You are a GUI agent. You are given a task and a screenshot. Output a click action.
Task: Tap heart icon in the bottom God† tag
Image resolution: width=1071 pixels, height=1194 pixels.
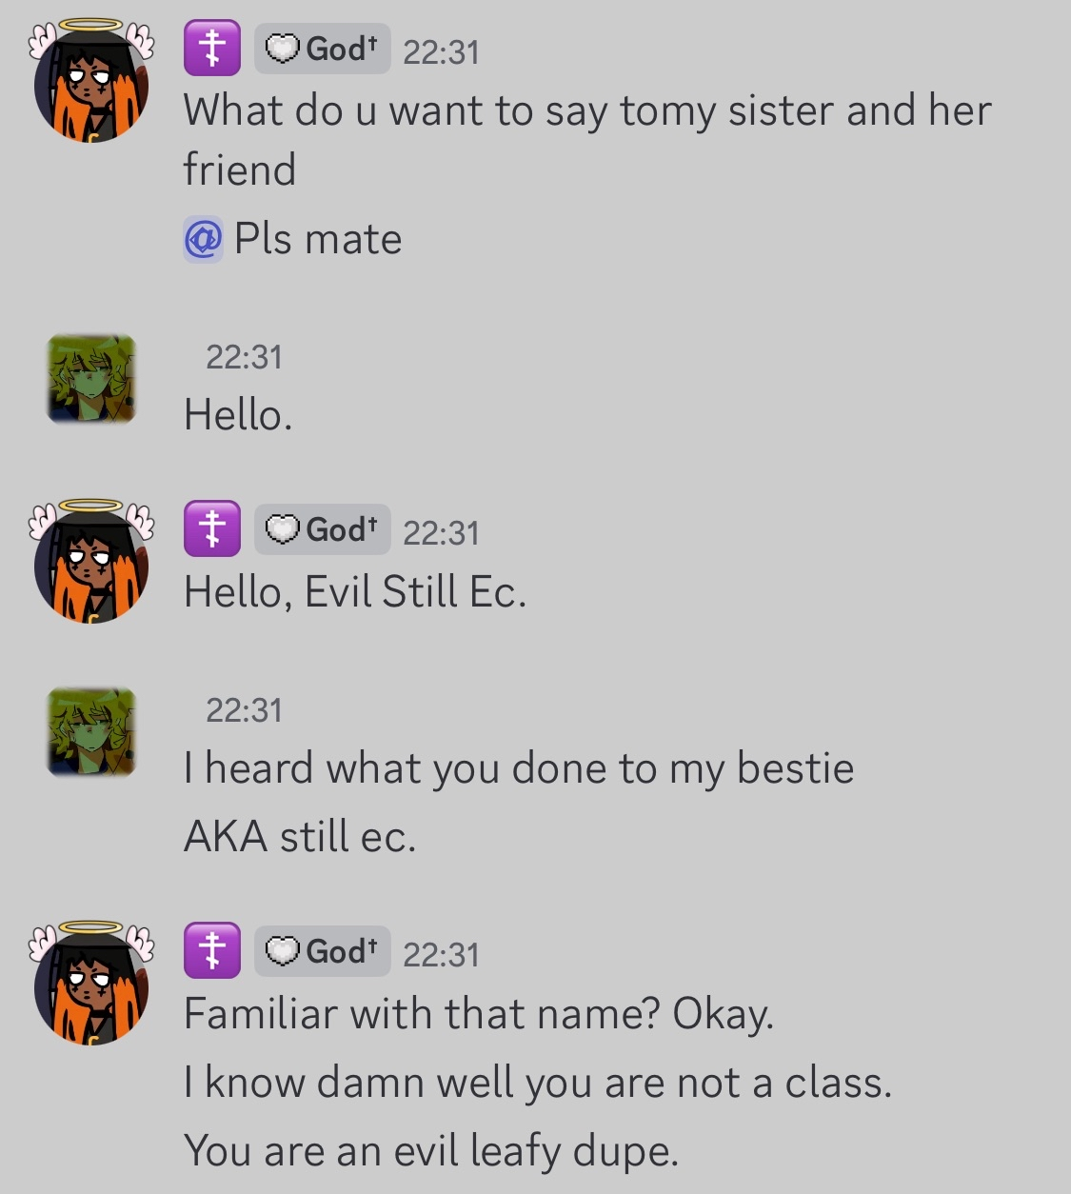pyautogui.click(x=282, y=951)
